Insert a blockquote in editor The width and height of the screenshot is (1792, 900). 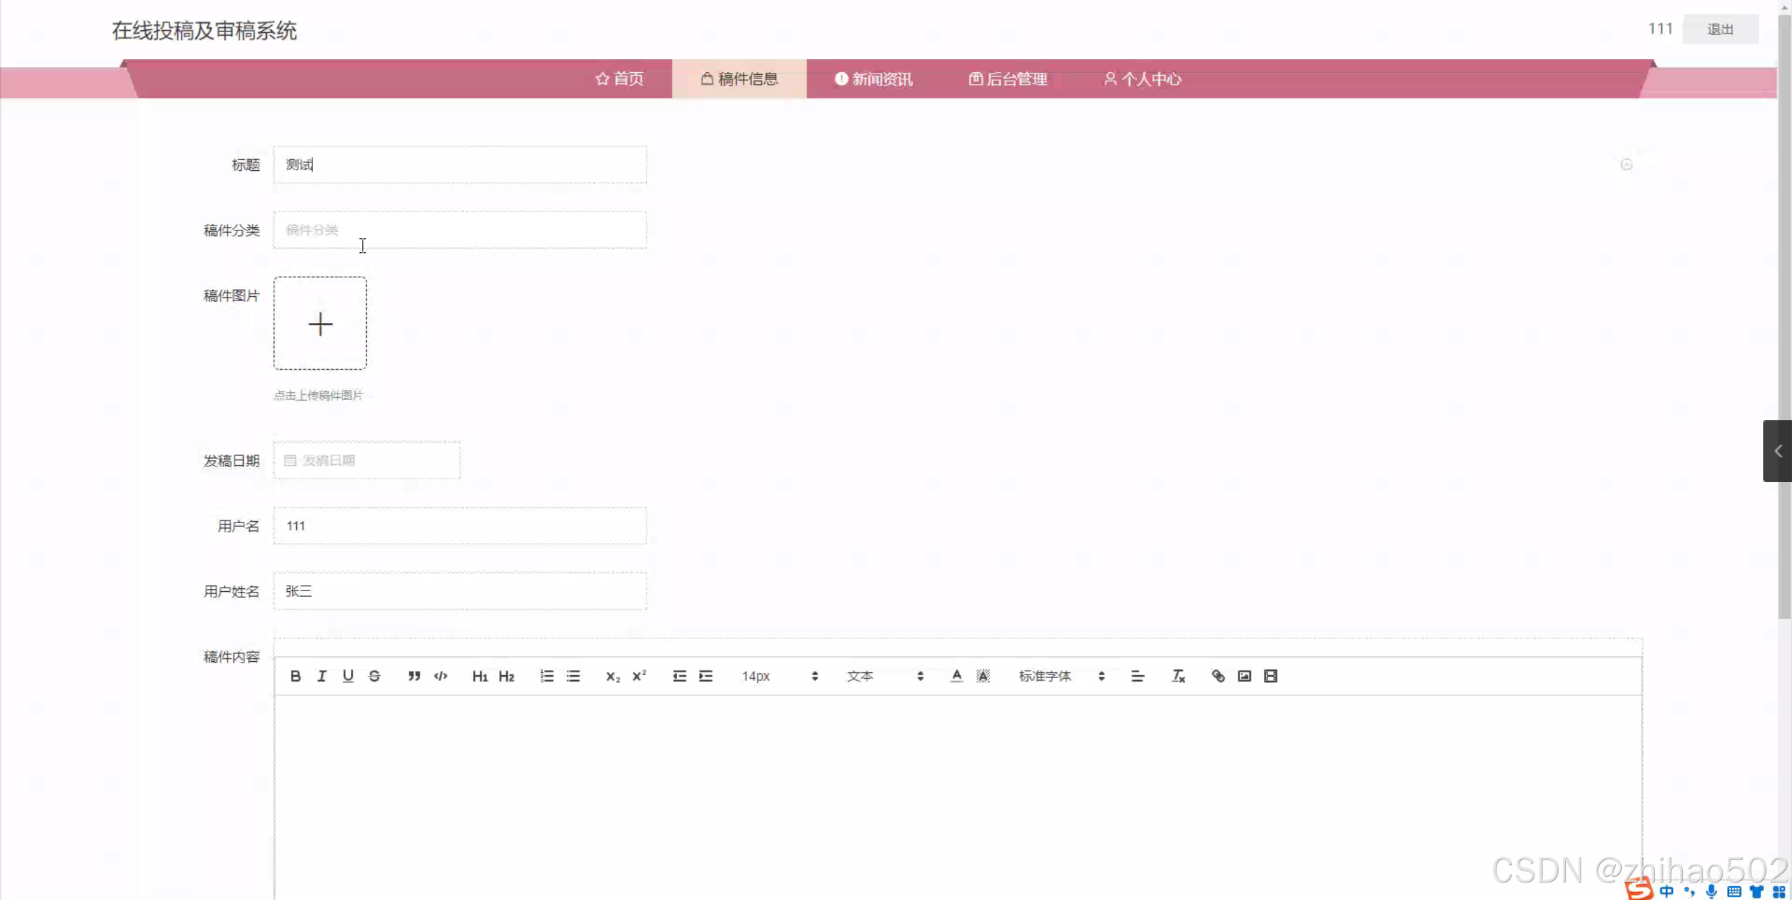[414, 676]
